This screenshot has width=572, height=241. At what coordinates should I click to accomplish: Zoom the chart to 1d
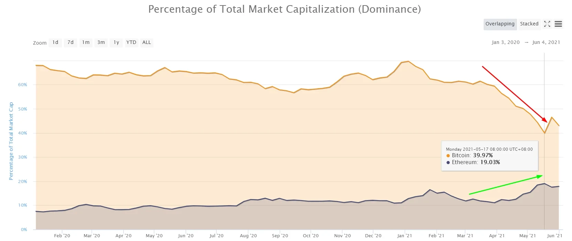click(x=55, y=42)
